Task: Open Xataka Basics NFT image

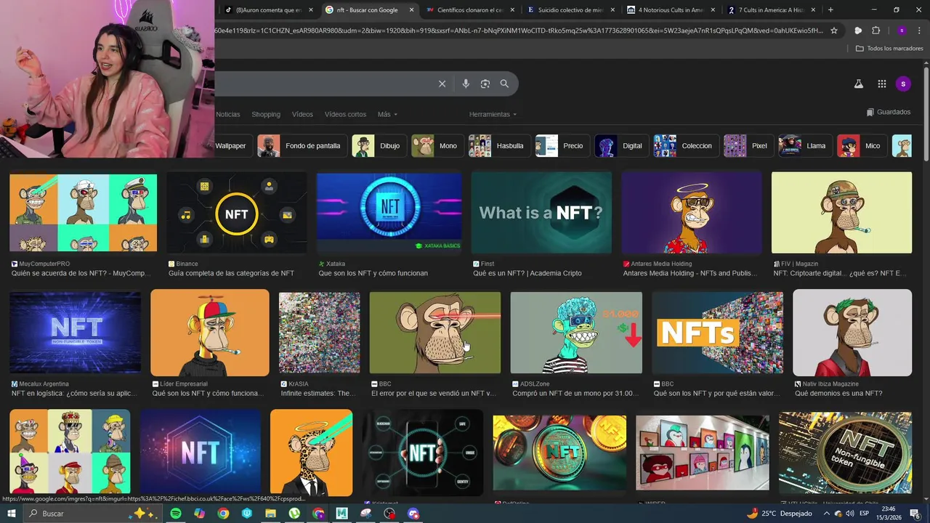Action: pyautogui.click(x=389, y=213)
